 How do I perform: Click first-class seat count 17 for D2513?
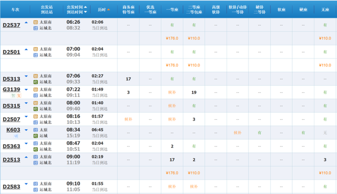coord(172,160)
